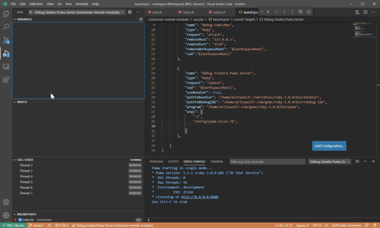Open the http://0.0.0.0:8080 link
Image resolution: width=380 pixels, height=228 pixels.
199,197
